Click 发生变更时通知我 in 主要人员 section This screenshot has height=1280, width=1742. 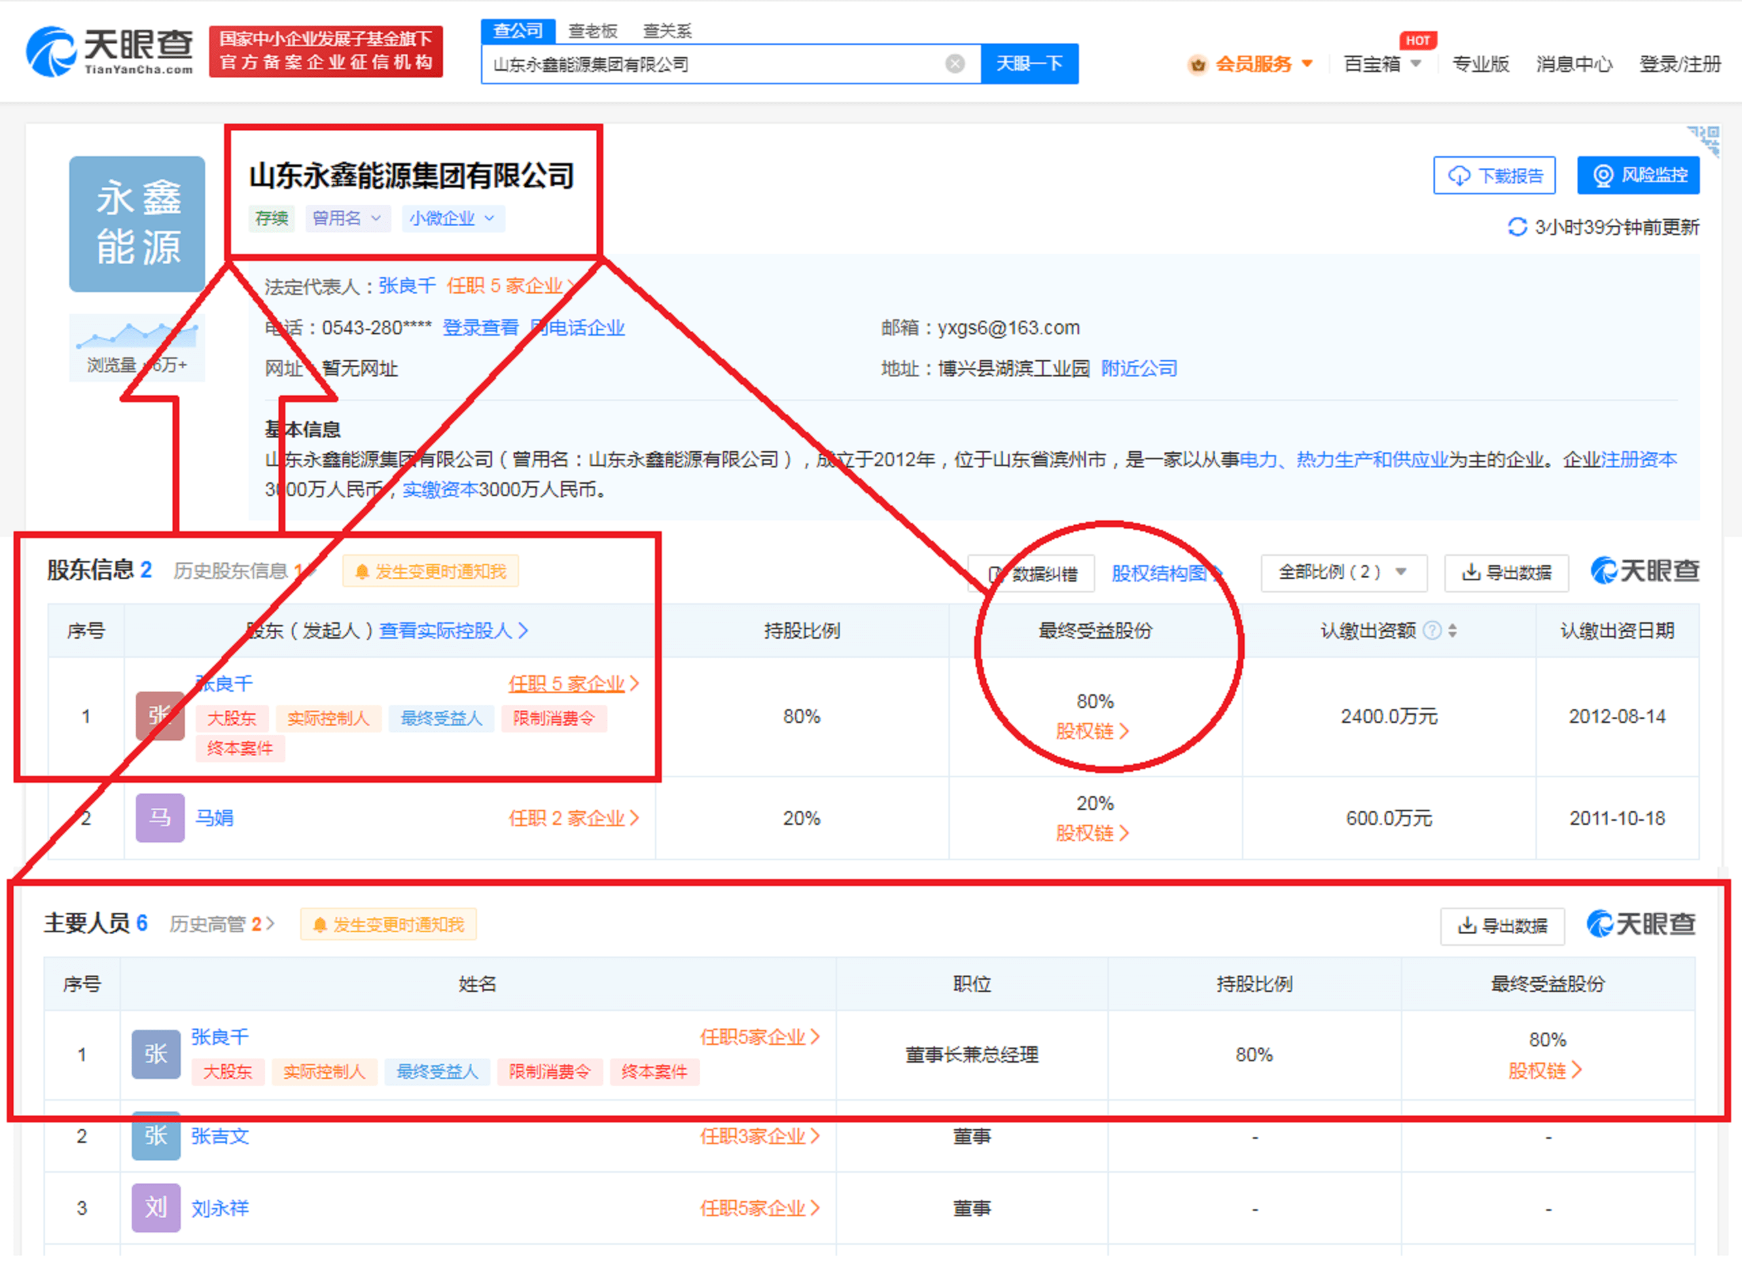pyautogui.click(x=388, y=925)
